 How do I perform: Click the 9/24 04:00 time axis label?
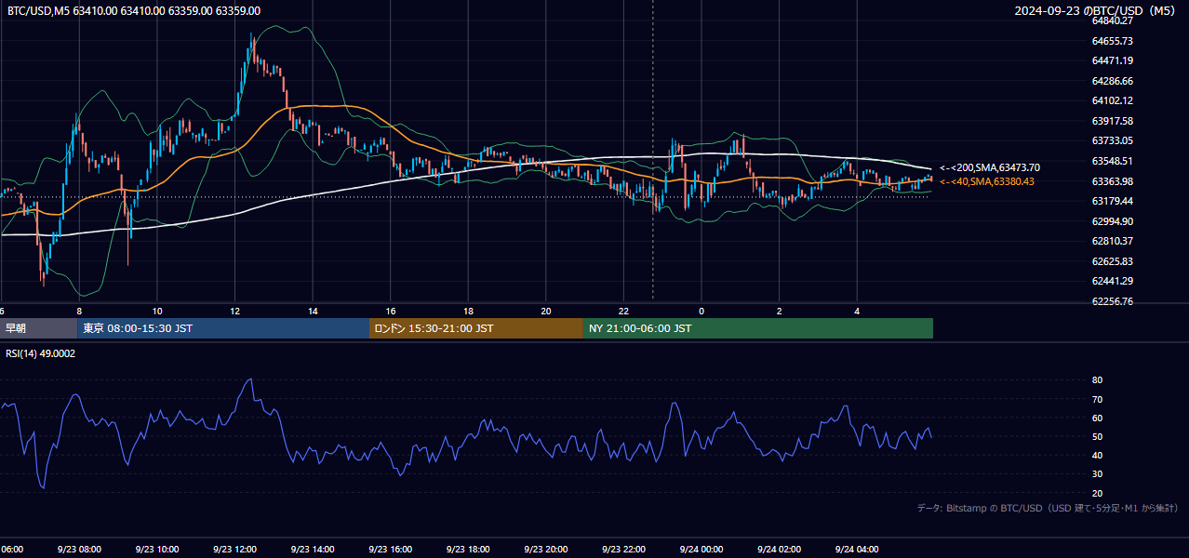pos(857,550)
